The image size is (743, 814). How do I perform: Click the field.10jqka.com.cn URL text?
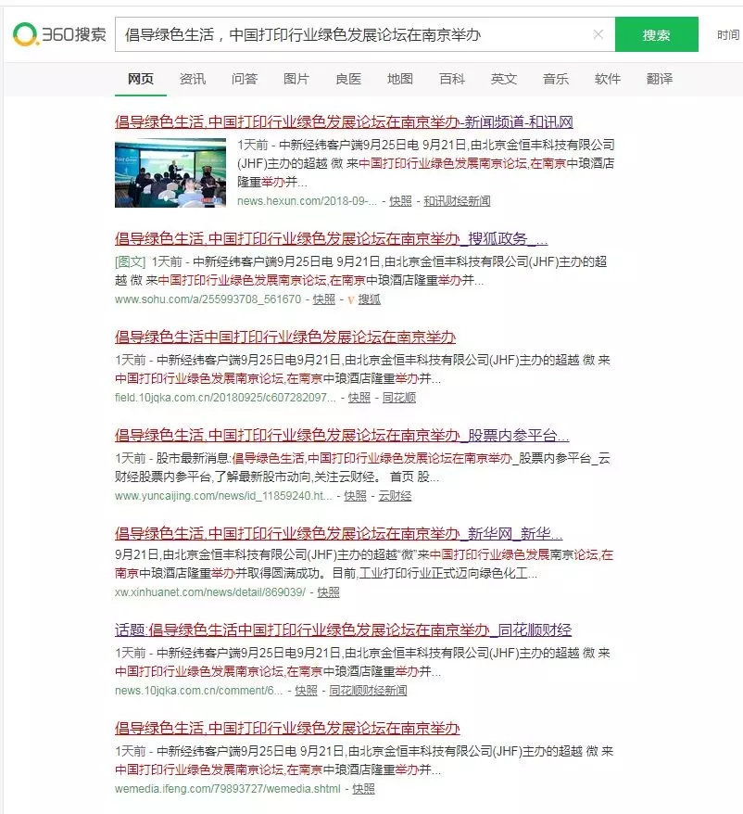tap(225, 398)
